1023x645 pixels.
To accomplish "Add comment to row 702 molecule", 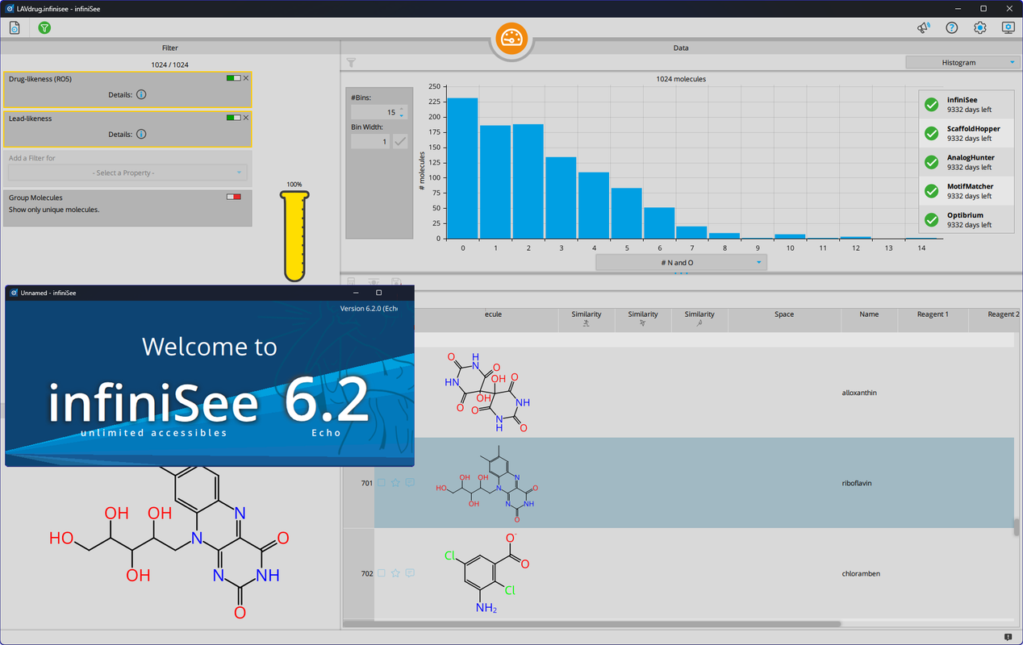I will tap(410, 573).
